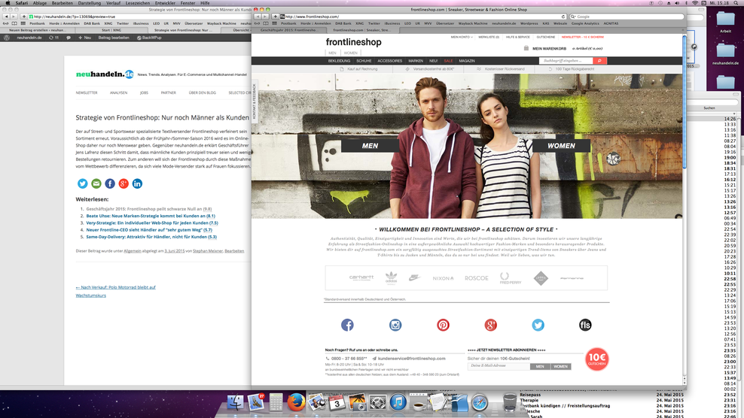Open 'Nach Verkauf: Polo Motorrad' previous post link

pos(115,291)
